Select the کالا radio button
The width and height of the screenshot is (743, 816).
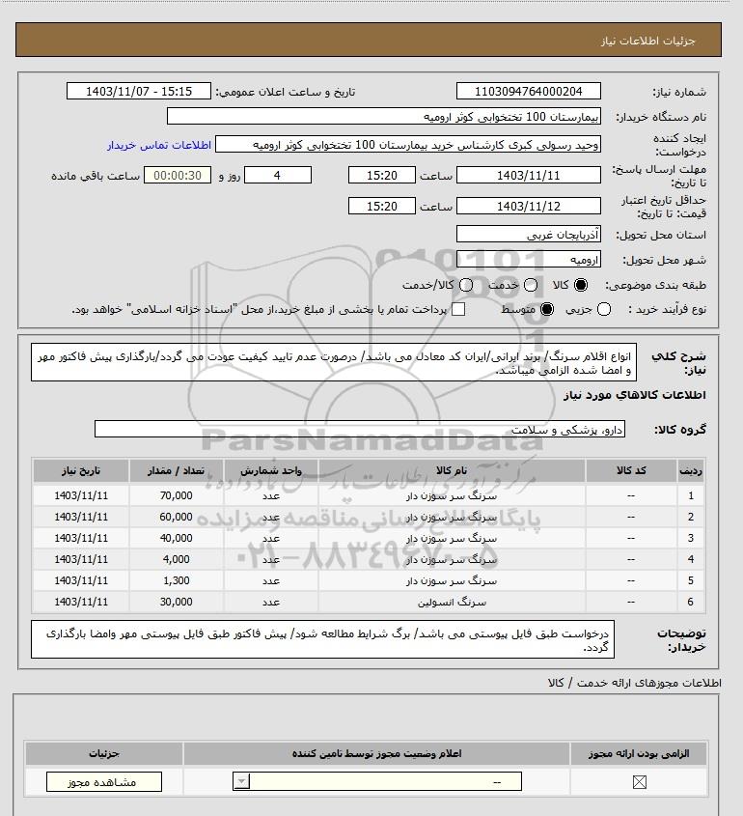click(581, 285)
